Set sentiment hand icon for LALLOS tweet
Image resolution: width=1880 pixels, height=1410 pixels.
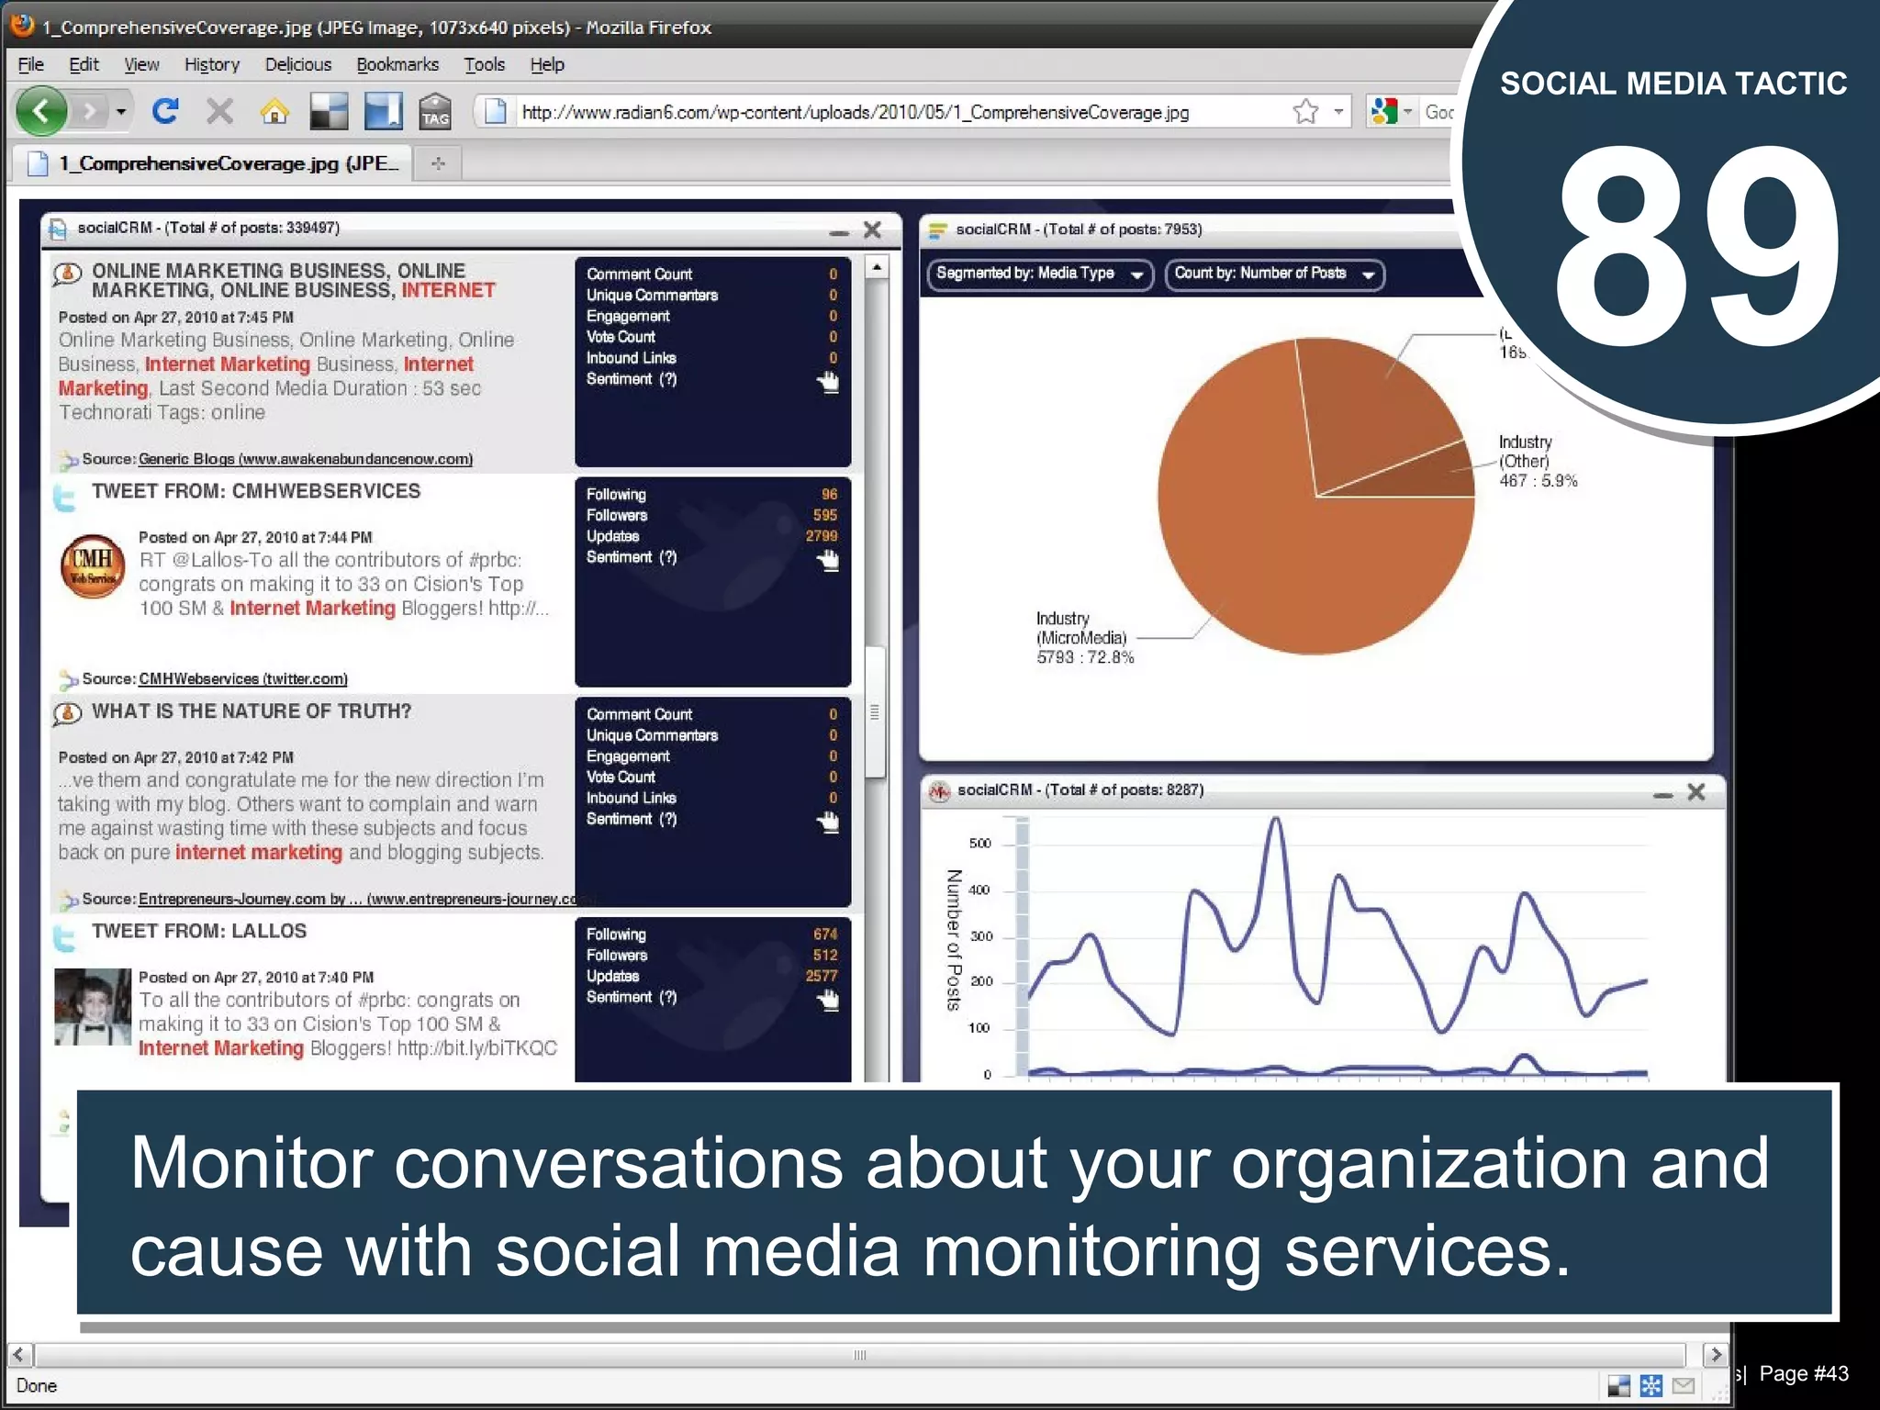(828, 1001)
